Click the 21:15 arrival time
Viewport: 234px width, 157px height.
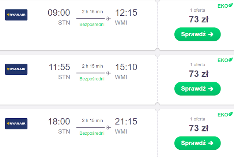pyautogui.click(x=126, y=121)
